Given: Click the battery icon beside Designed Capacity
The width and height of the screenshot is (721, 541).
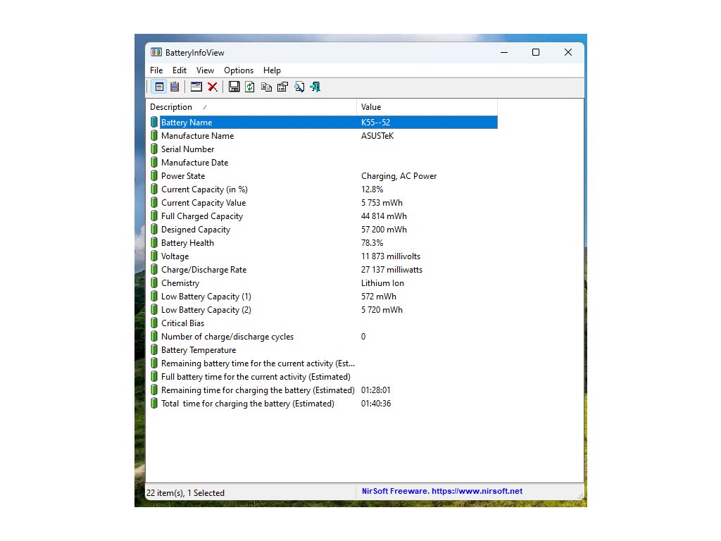Looking at the screenshot, I should [154, 230].
